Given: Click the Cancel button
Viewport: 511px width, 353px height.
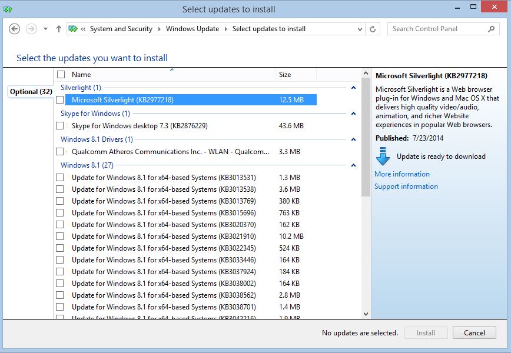Looking at the screenshot, I should [474, 333].
